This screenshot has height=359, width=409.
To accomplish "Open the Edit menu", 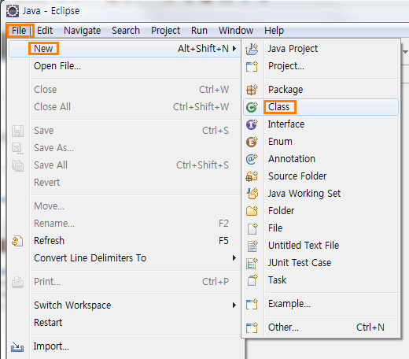I will (x=45, y=31).
